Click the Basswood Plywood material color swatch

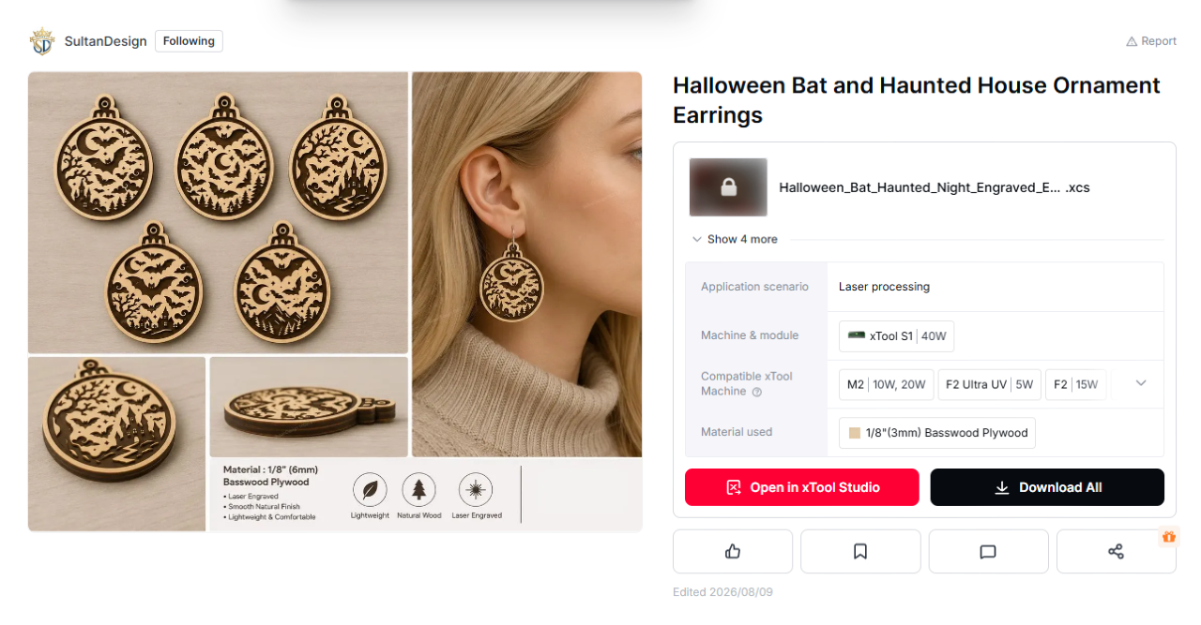[x=855, y=433]
